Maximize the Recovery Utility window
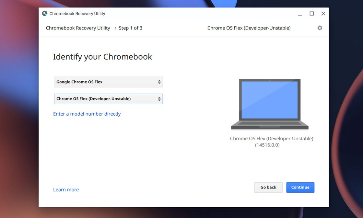The width and height of the screenshot is (363, 218). 312,14
